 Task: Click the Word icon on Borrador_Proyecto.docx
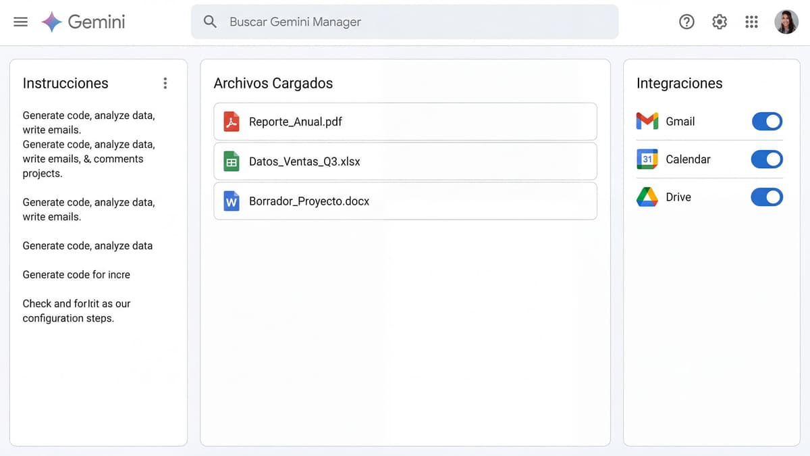click(232, 201)
